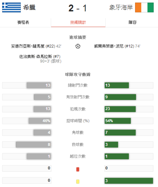Click Ivory Coast yellow card bar 3
This screenshot has width=158, height=187.
(x=128, y=180)
